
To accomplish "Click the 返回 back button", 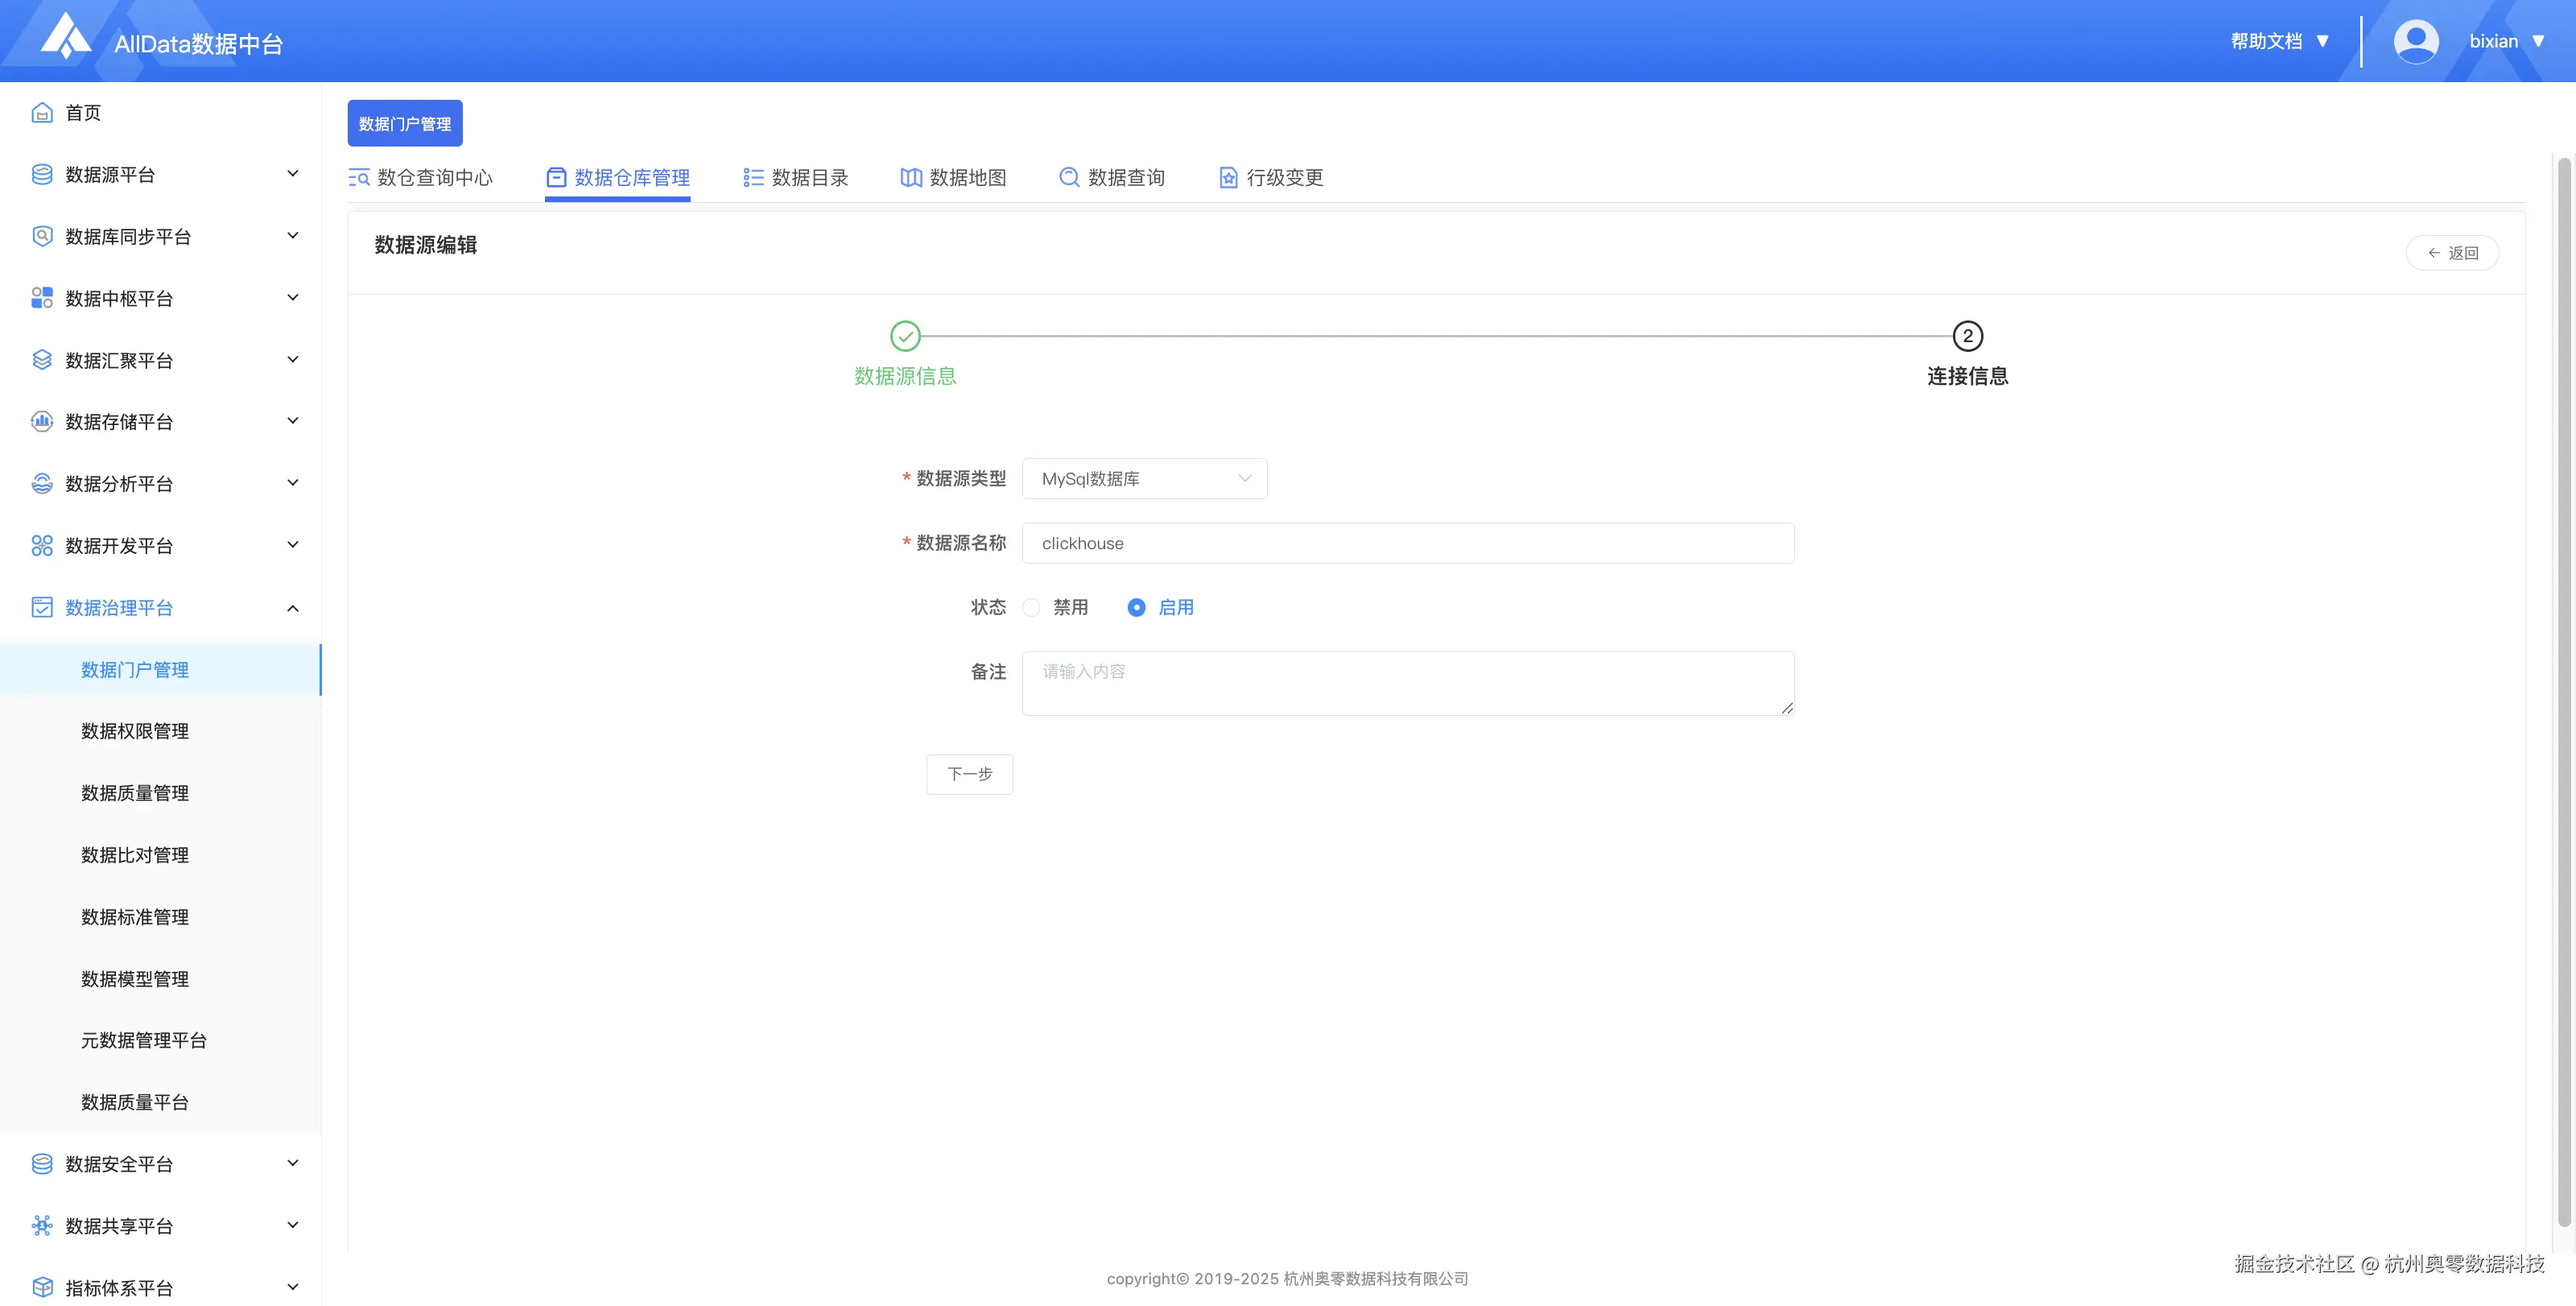I will [2452, 253].
